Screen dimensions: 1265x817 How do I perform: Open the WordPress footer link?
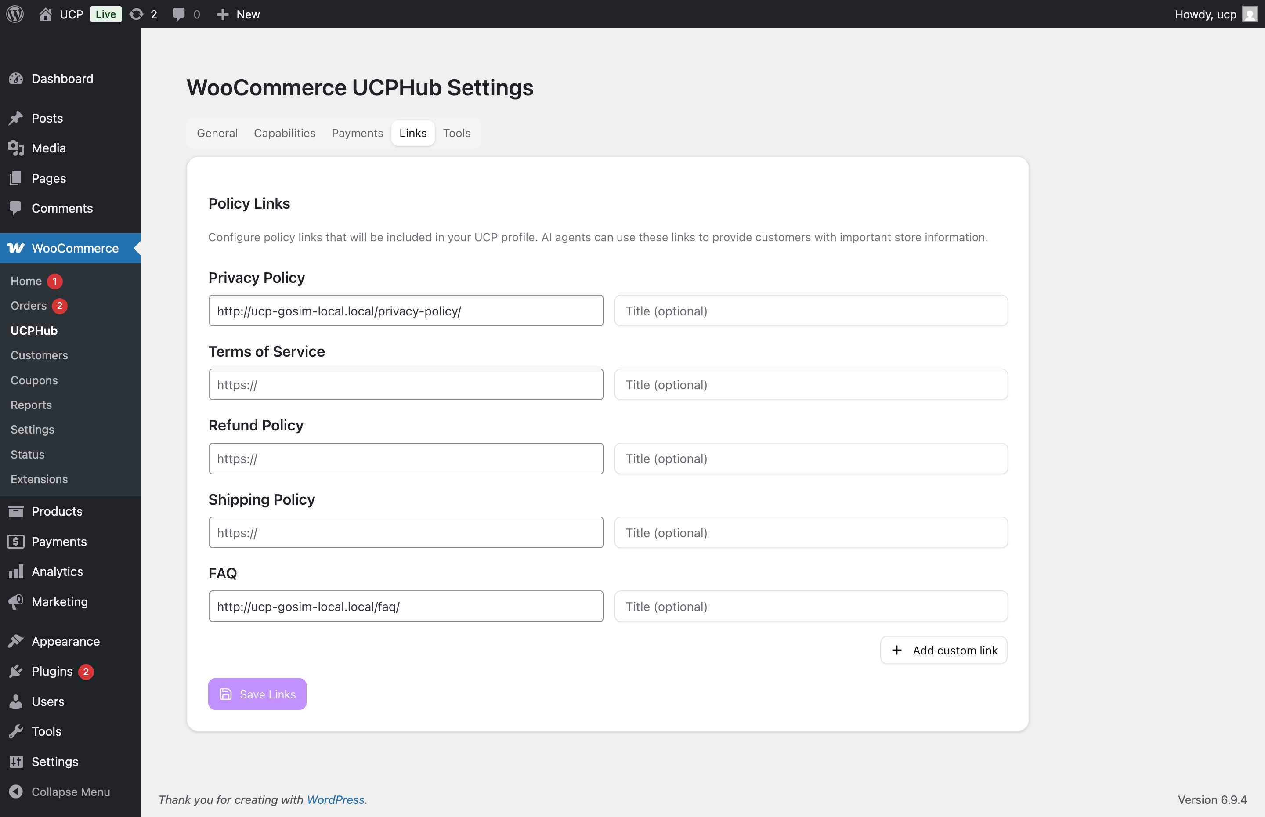335,799
